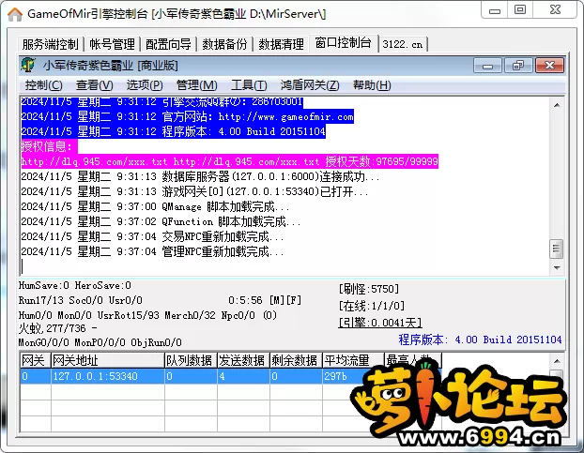584x453 pixels.
Task: Click the 0:5:56 [M][F] uptime text
Action: tap(265, 300)
